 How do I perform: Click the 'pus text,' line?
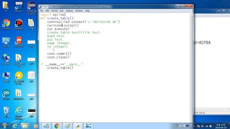55,39
